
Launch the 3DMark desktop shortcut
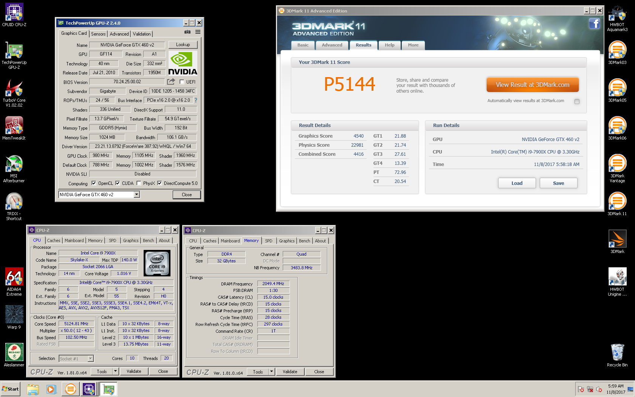tap(617, 242)
